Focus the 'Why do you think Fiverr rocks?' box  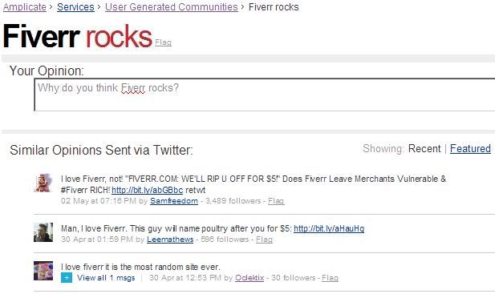click(265, 95)
